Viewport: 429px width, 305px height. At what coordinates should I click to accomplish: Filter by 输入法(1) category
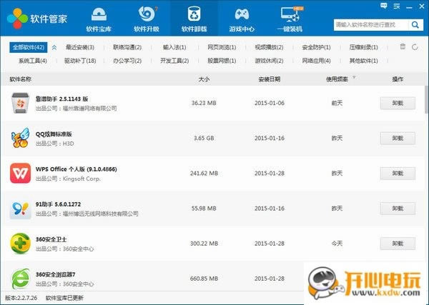click(x=174, y=47)
